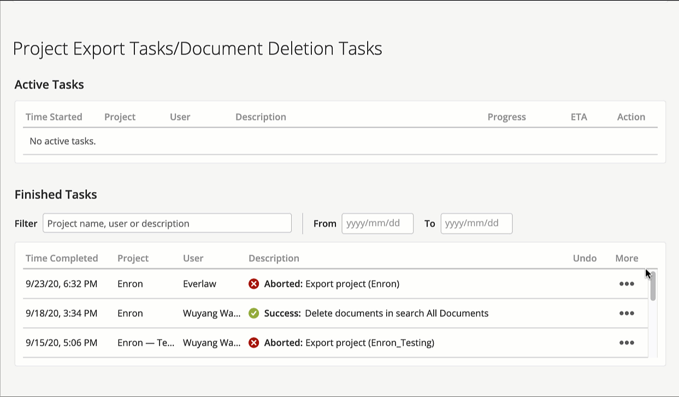Click the Progress column header
Viewport: 679px width, 397px height.
tap(506, 117)
